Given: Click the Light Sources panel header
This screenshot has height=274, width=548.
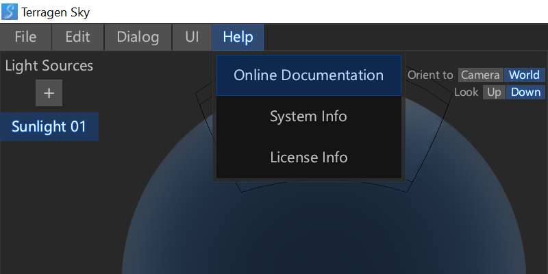Looking at the screenshot, I should tap(49, 66).
